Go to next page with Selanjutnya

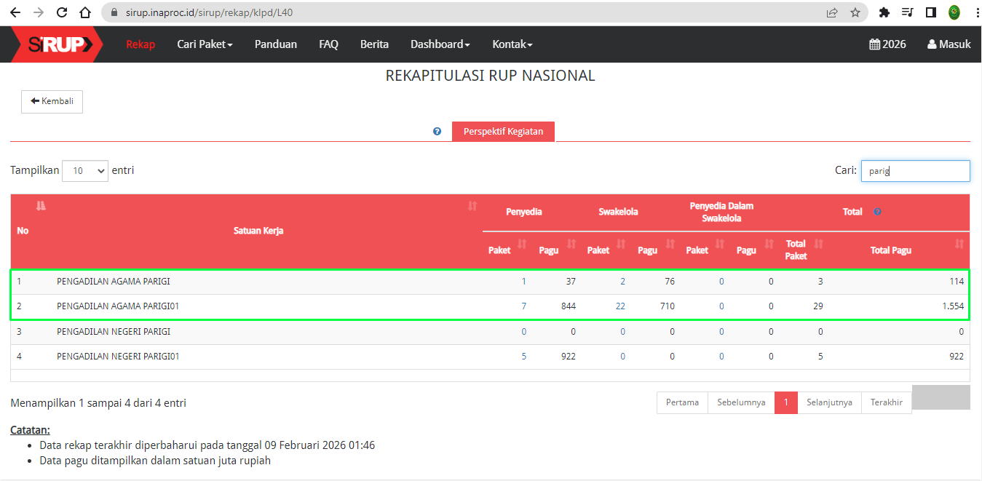[x=829, y=402]
